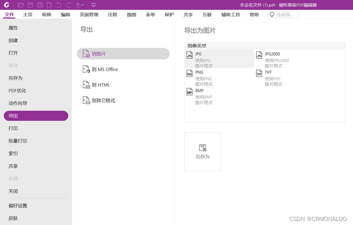Open the 视图 tab
Viewport: 353px width, 225px height.
tap(131, 15)
